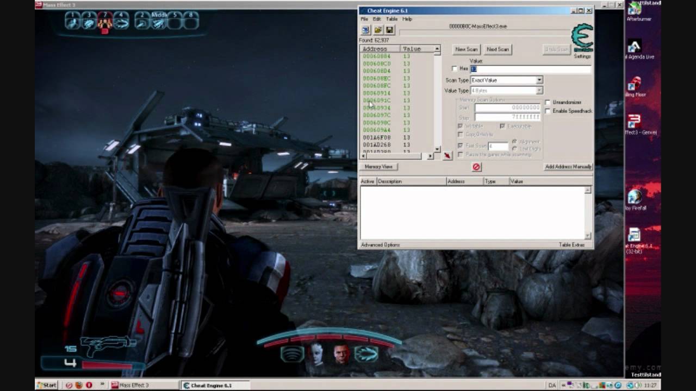Open the process list icon in Cheat Engine

pos(365,30)
